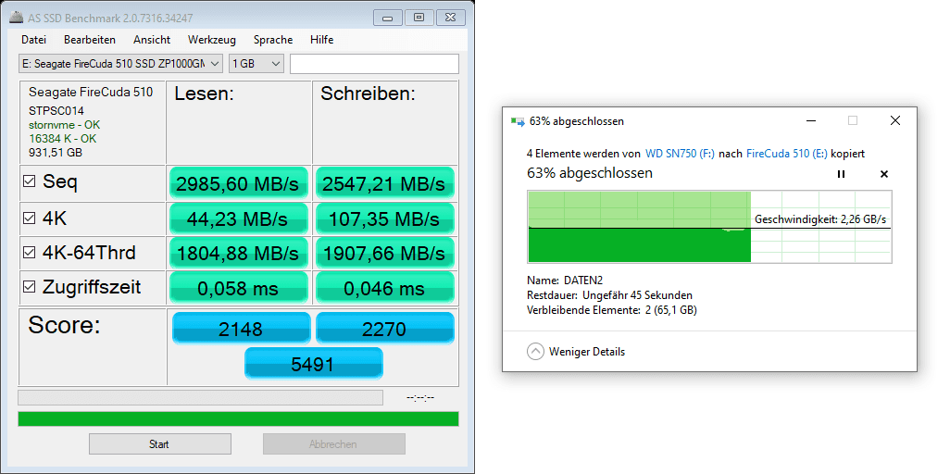Click the copy speed graph
The width and height of the screenshot is (950, 474).
click(x=709, y=227)
